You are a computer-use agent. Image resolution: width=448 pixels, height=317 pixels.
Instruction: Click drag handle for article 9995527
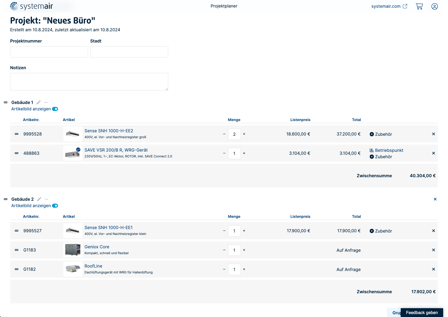pos(17,231)
